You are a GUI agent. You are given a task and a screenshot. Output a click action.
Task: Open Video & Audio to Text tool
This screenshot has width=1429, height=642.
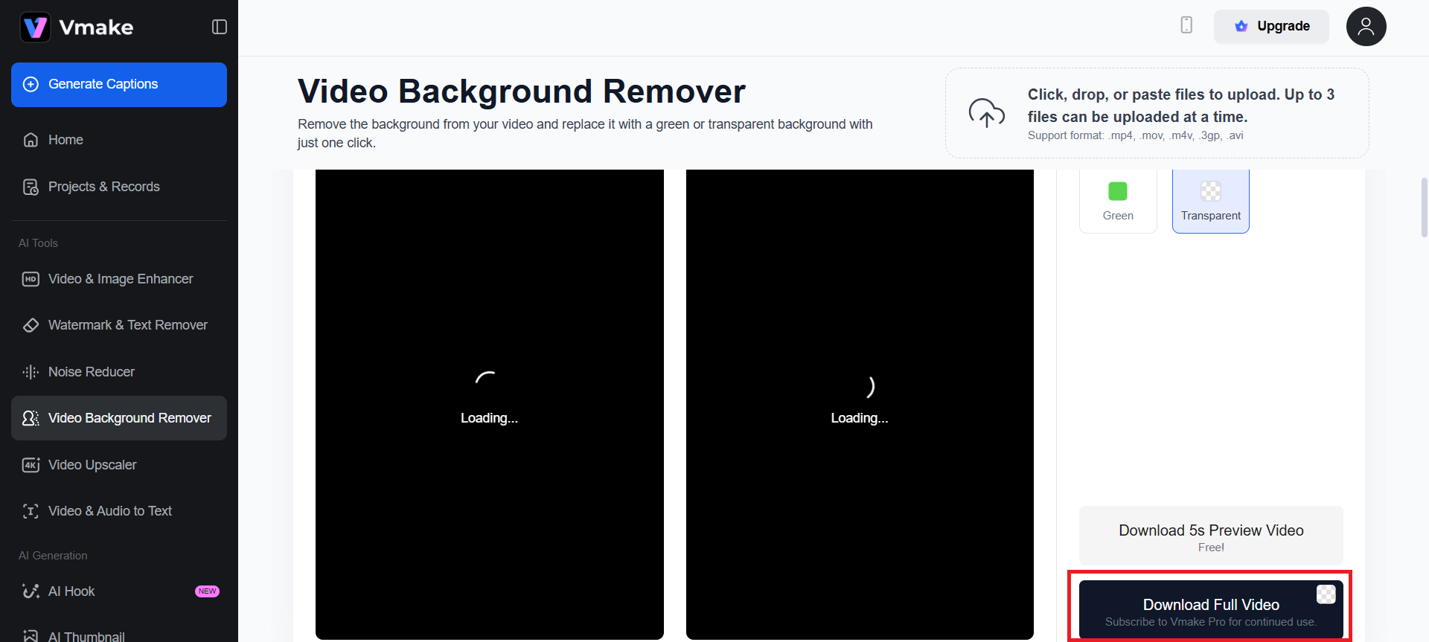tap(109, 511)
